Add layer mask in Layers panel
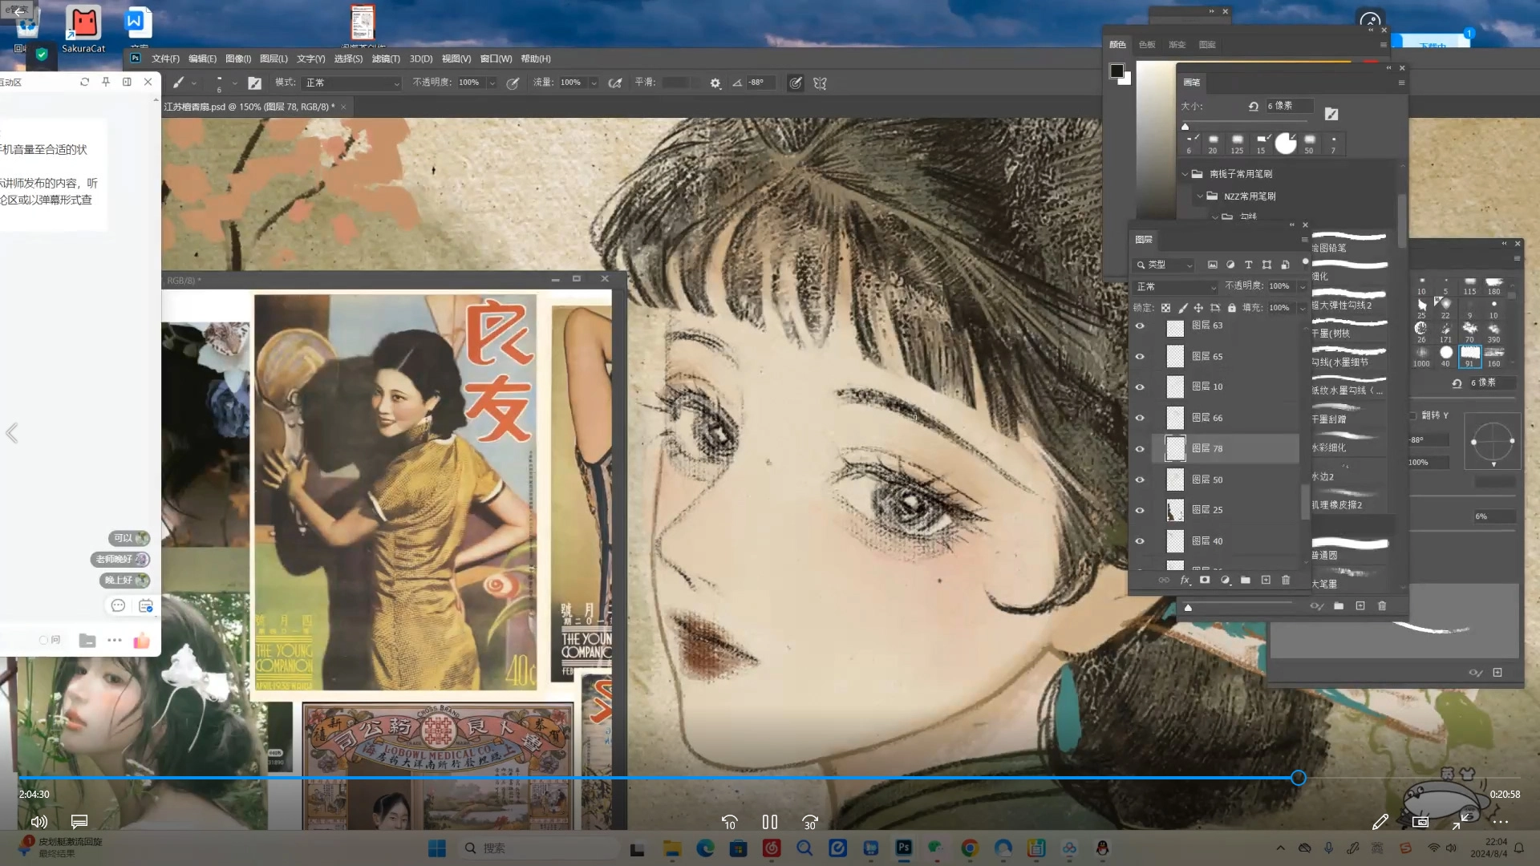The height and width of the screenshot is (866, 1540). pyautogui.click(x=1205, y=580)
